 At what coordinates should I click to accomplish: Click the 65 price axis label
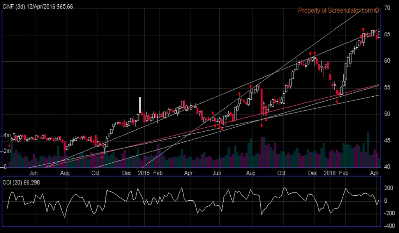387,34
